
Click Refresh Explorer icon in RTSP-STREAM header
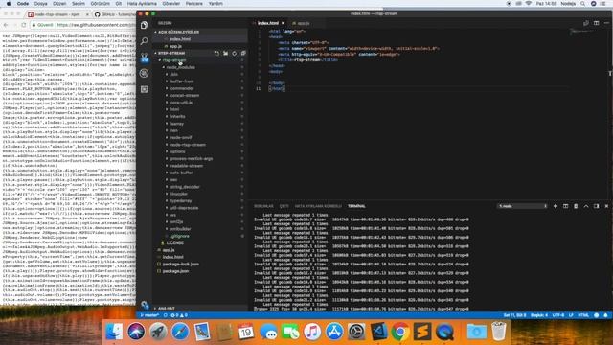point(234,54)
